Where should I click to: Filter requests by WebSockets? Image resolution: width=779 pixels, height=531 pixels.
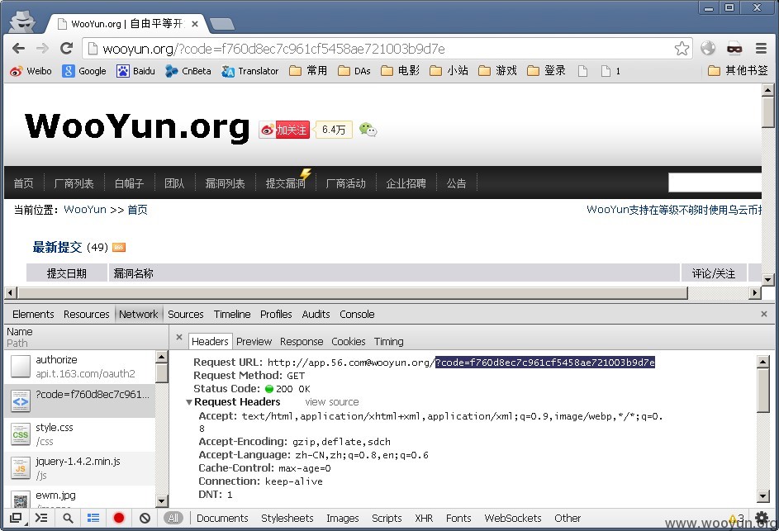513,518
